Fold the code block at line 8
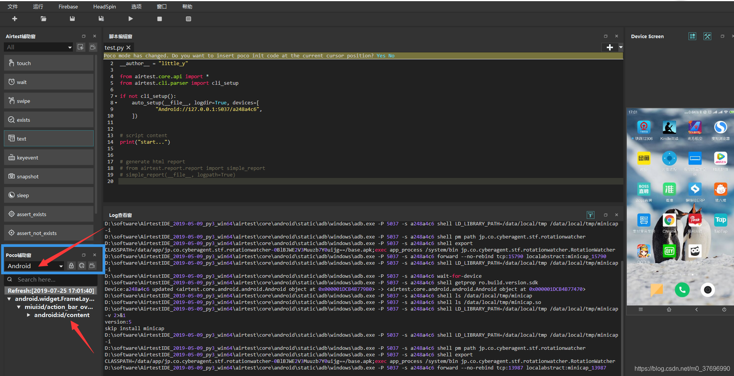The height and width of the screenshot is (376, 734). [x=116, y=103]
